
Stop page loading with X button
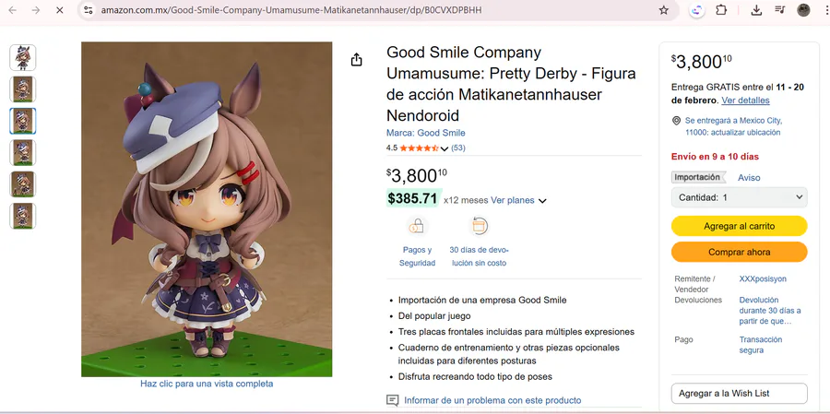coord(58,10)
